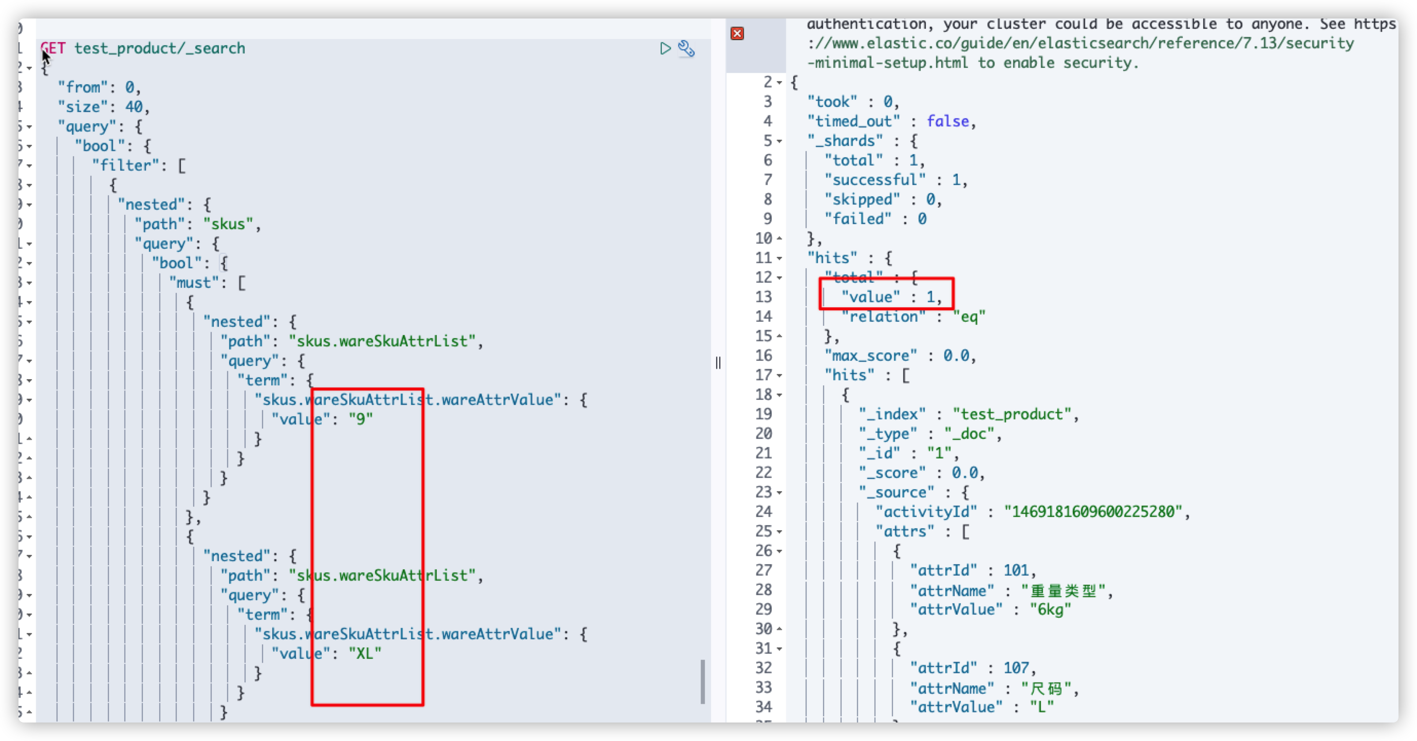Image resolution: width=1417 pixels, height=741 pixels.
Task: Collapse the inner "hits" array on line 17
Action: [x=779, y=376]
